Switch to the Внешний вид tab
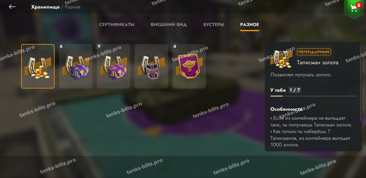 click(169, 25)
